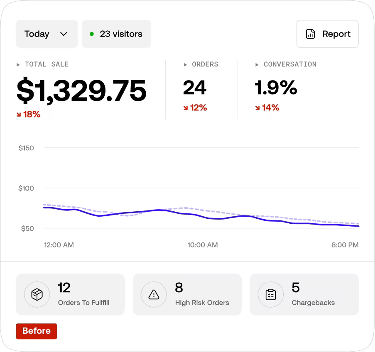Viewport: 375px width, 352px height.
Task: Click the $150 axis label
Action: (x=26, y=148)
